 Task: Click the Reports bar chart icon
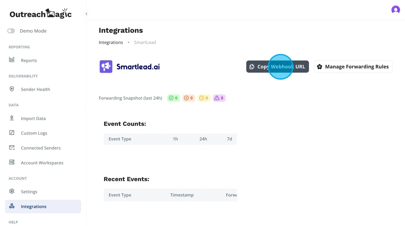pos(12,60)
